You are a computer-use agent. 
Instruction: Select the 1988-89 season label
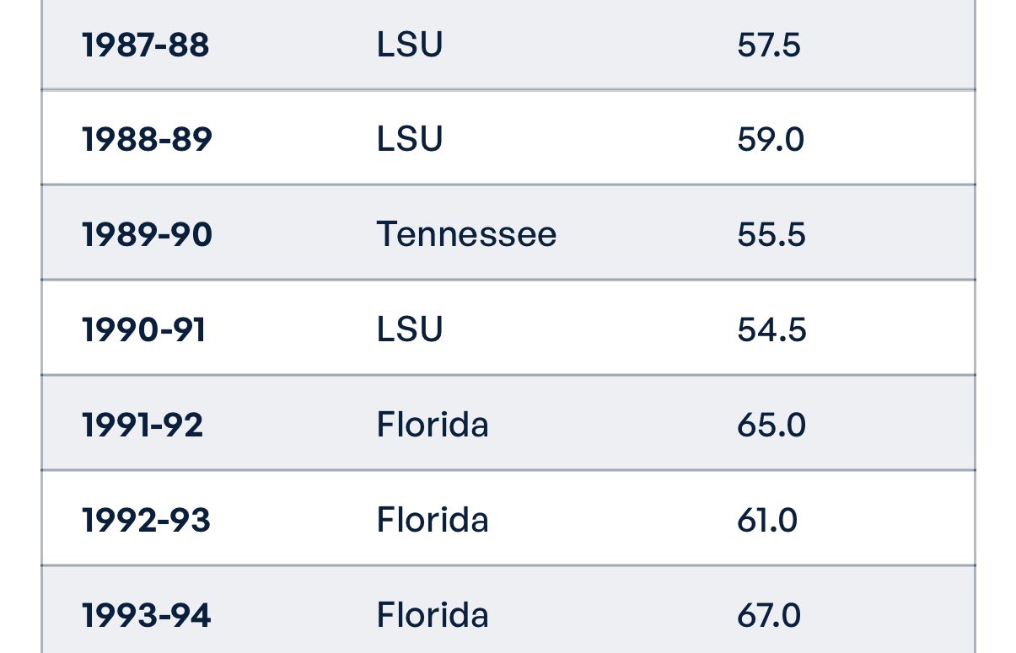coord(147,139)
